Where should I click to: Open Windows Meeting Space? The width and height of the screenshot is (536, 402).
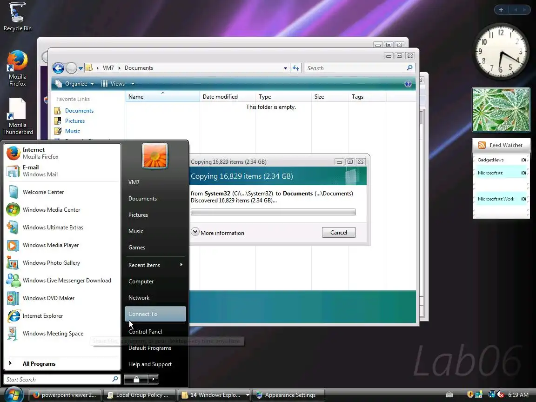(62, 334)
